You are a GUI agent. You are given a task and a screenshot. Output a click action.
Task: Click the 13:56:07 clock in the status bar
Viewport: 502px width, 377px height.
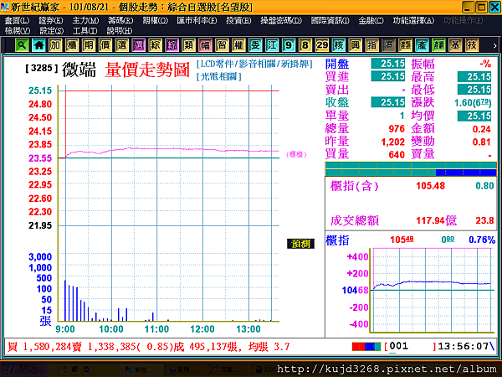464,347
